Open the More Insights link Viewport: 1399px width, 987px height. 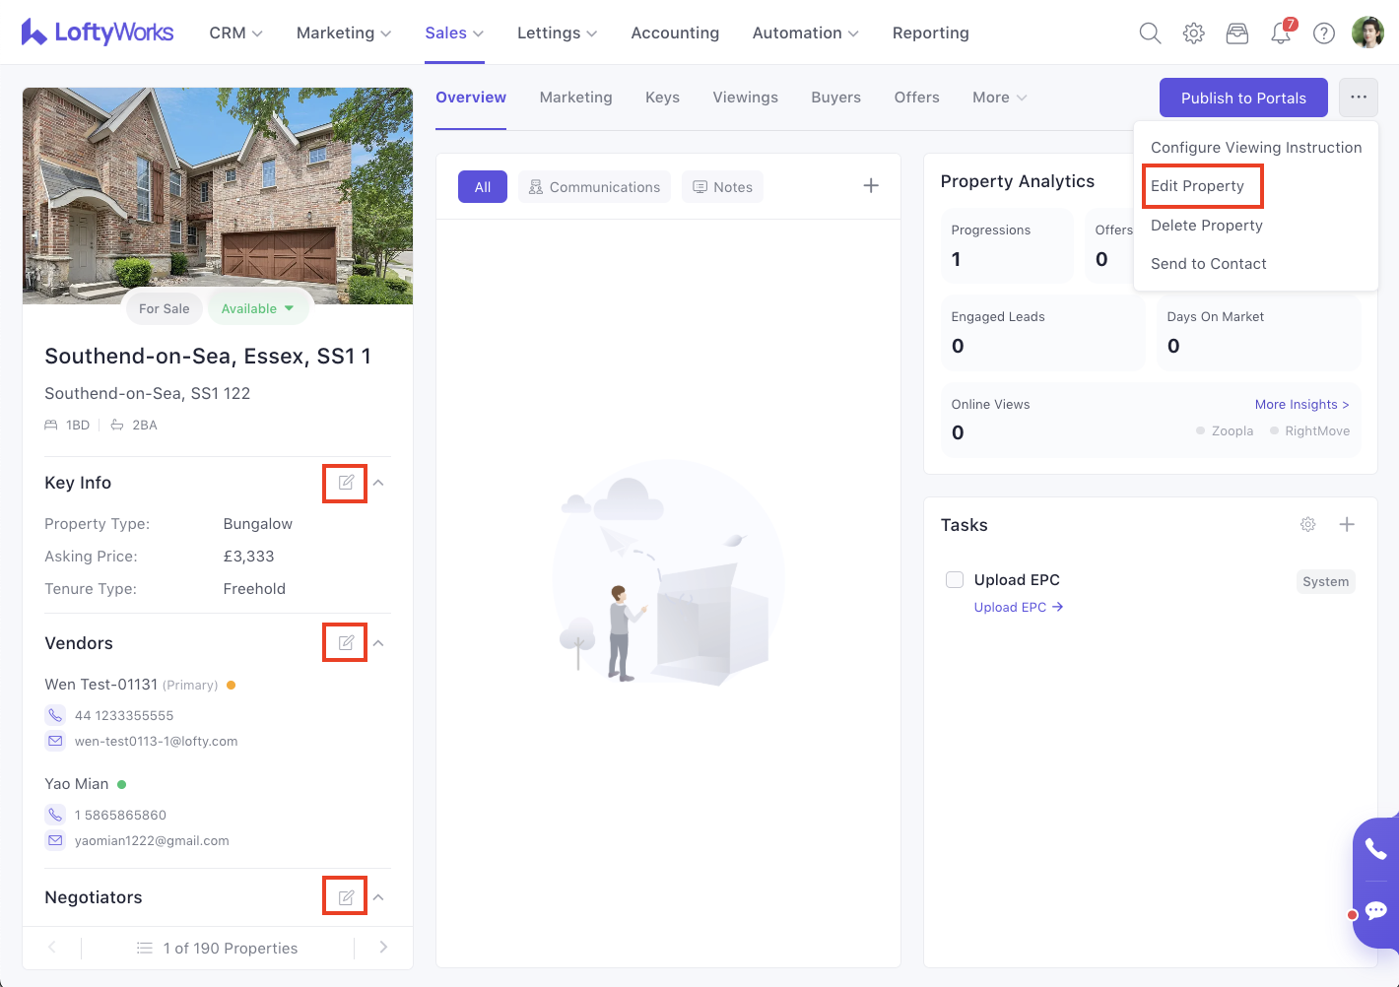[1301, 405]
